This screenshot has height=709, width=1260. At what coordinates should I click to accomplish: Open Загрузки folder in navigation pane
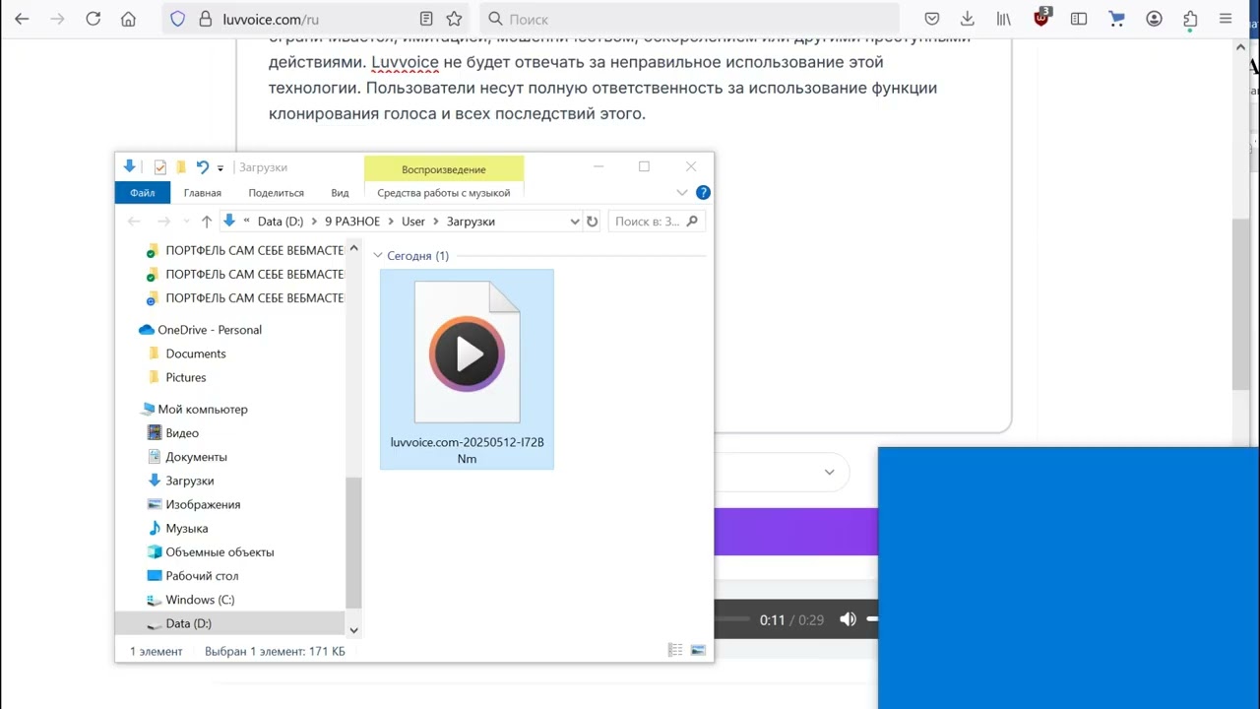pos(189,481)
